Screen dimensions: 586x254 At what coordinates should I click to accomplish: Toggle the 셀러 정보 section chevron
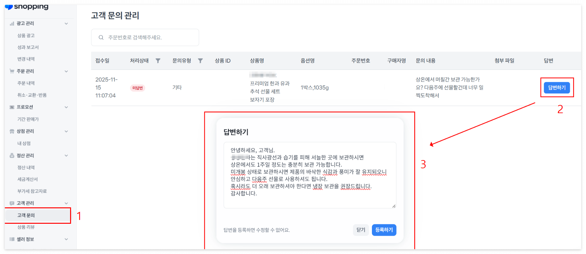point(66,239)
